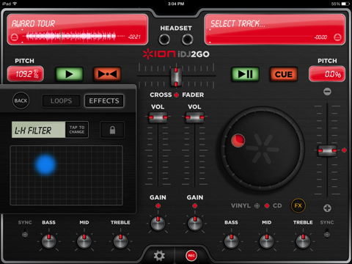This screenshot has height=264, width=352.
Task: Open track selection with right deck eject icon
Action: [337, 37]
